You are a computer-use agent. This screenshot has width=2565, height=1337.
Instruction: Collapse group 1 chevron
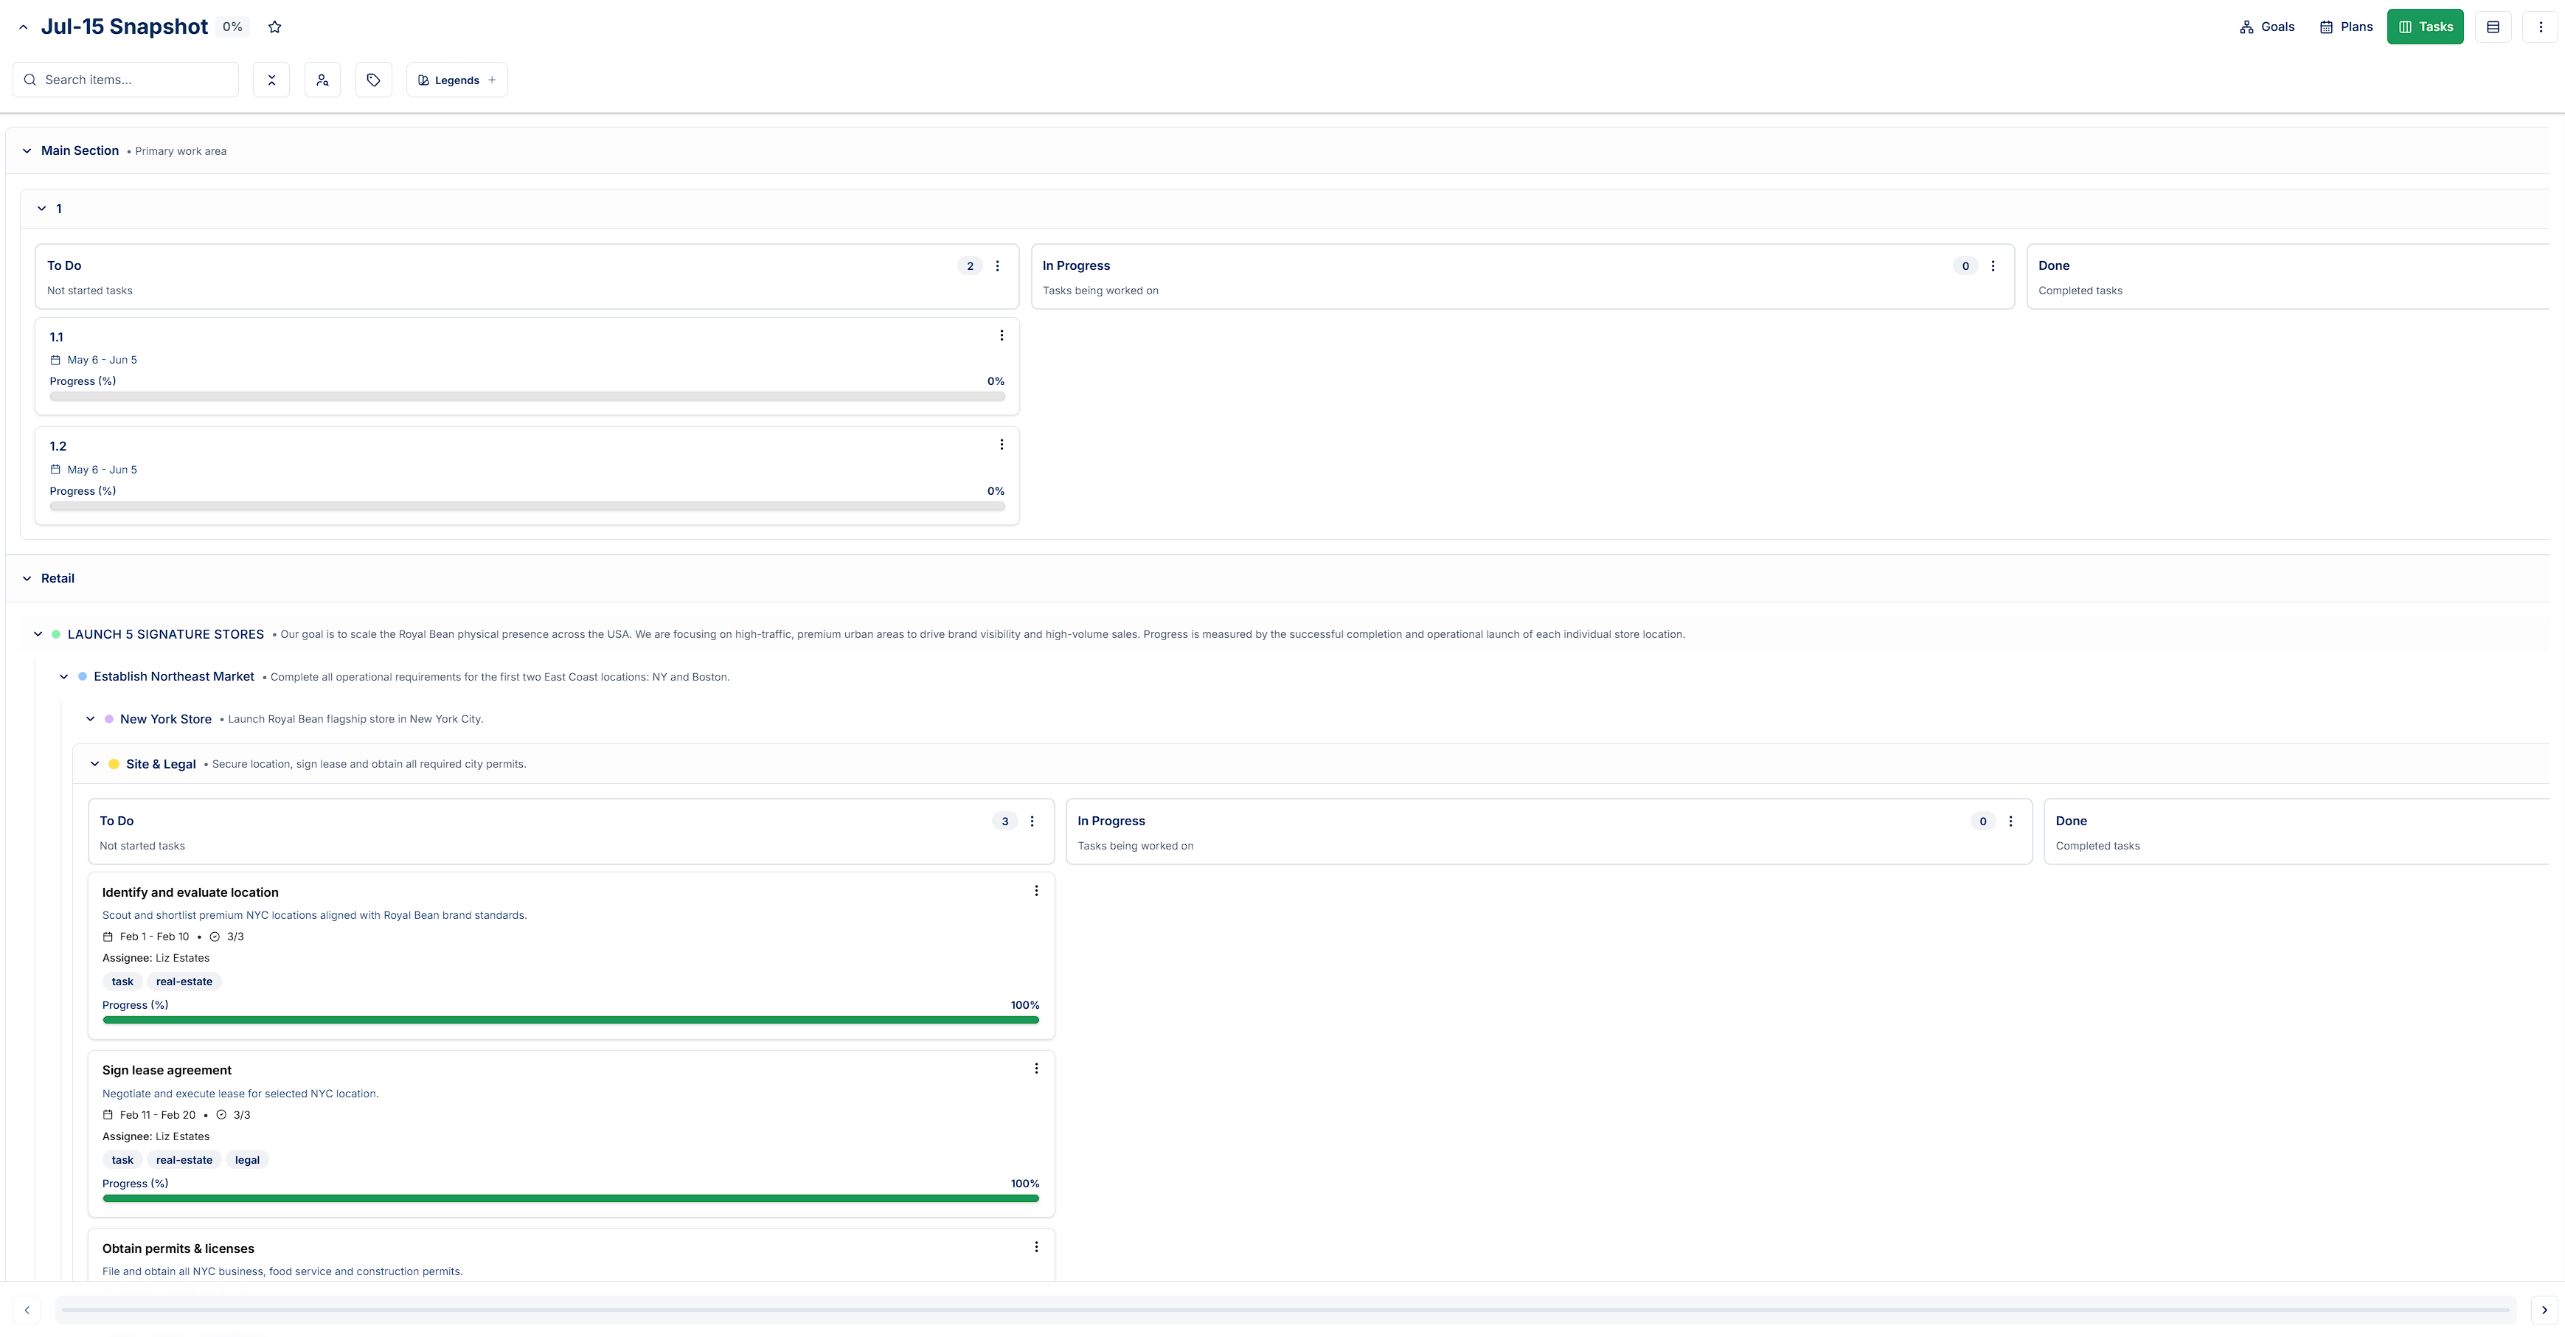click(x=42, y=209)
